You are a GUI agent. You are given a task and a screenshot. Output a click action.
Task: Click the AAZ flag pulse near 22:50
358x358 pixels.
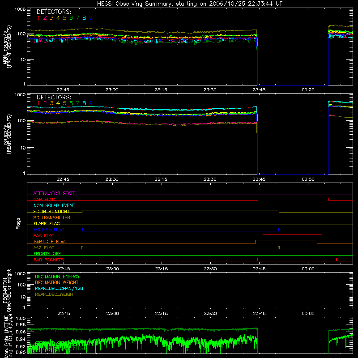click(82, 248)
